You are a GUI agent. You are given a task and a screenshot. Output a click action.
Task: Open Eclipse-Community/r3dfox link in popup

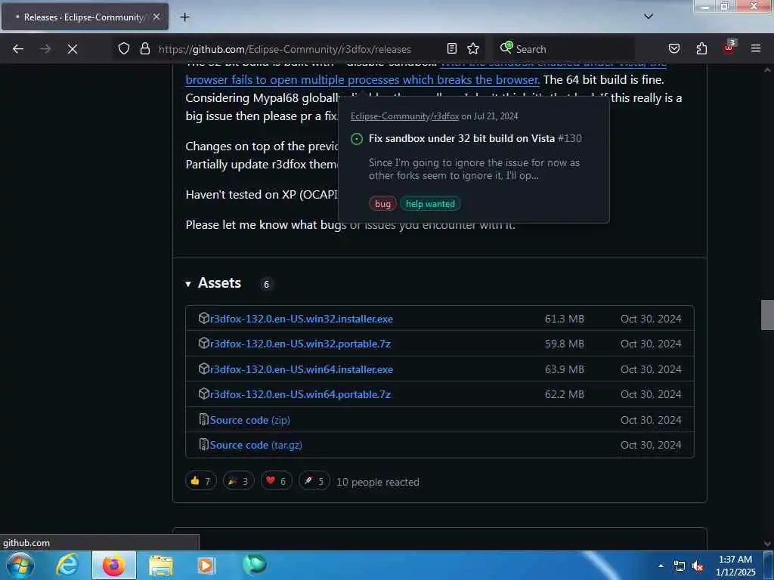click(x=404, y=116)
